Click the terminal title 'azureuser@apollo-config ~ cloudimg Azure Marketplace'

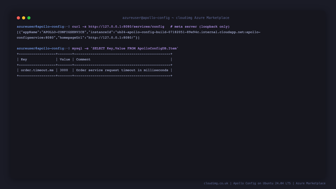click(176, 18)
